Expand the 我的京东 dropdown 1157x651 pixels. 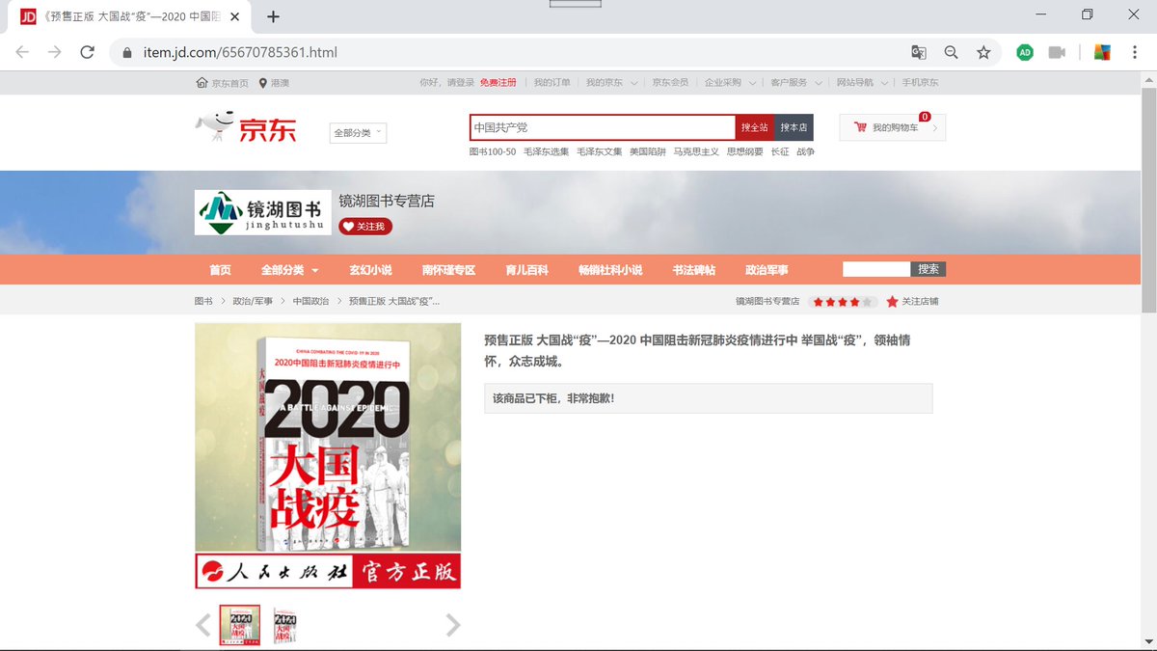(611, 83)
